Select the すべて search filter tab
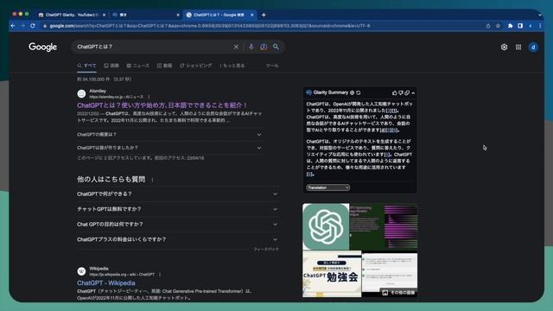Image resolution: width=553 pixels, height=311 pixels. click(86, 66)
